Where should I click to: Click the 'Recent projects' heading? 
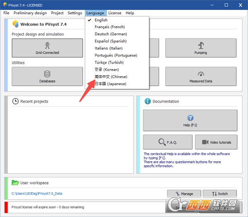[34, 101]
